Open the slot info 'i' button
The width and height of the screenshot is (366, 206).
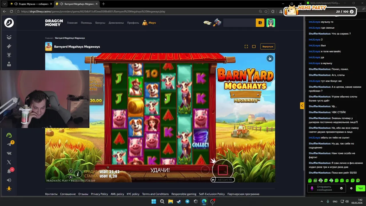pyautogui.click(x=78, y=174)
